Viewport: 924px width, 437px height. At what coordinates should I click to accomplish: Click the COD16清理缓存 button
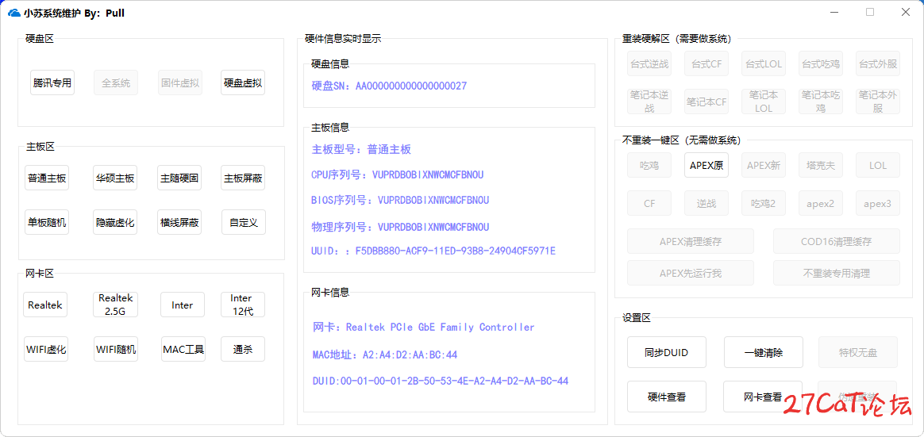click(837, 241)
